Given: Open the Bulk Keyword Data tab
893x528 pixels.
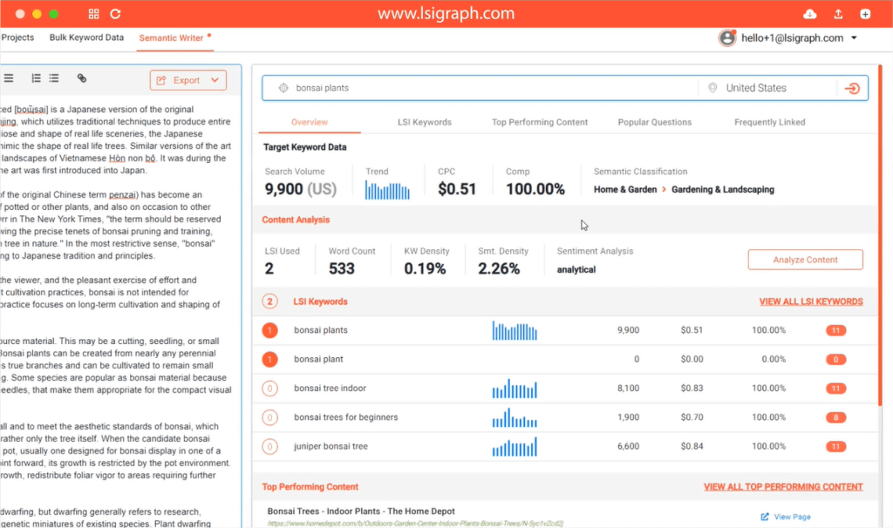Looking at the screenshot, I should tap(86, 37).
